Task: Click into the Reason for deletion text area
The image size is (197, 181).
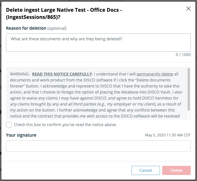Action: click(98, 43)
